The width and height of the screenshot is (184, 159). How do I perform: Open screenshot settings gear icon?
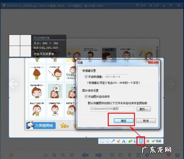(x=141, y=141)
